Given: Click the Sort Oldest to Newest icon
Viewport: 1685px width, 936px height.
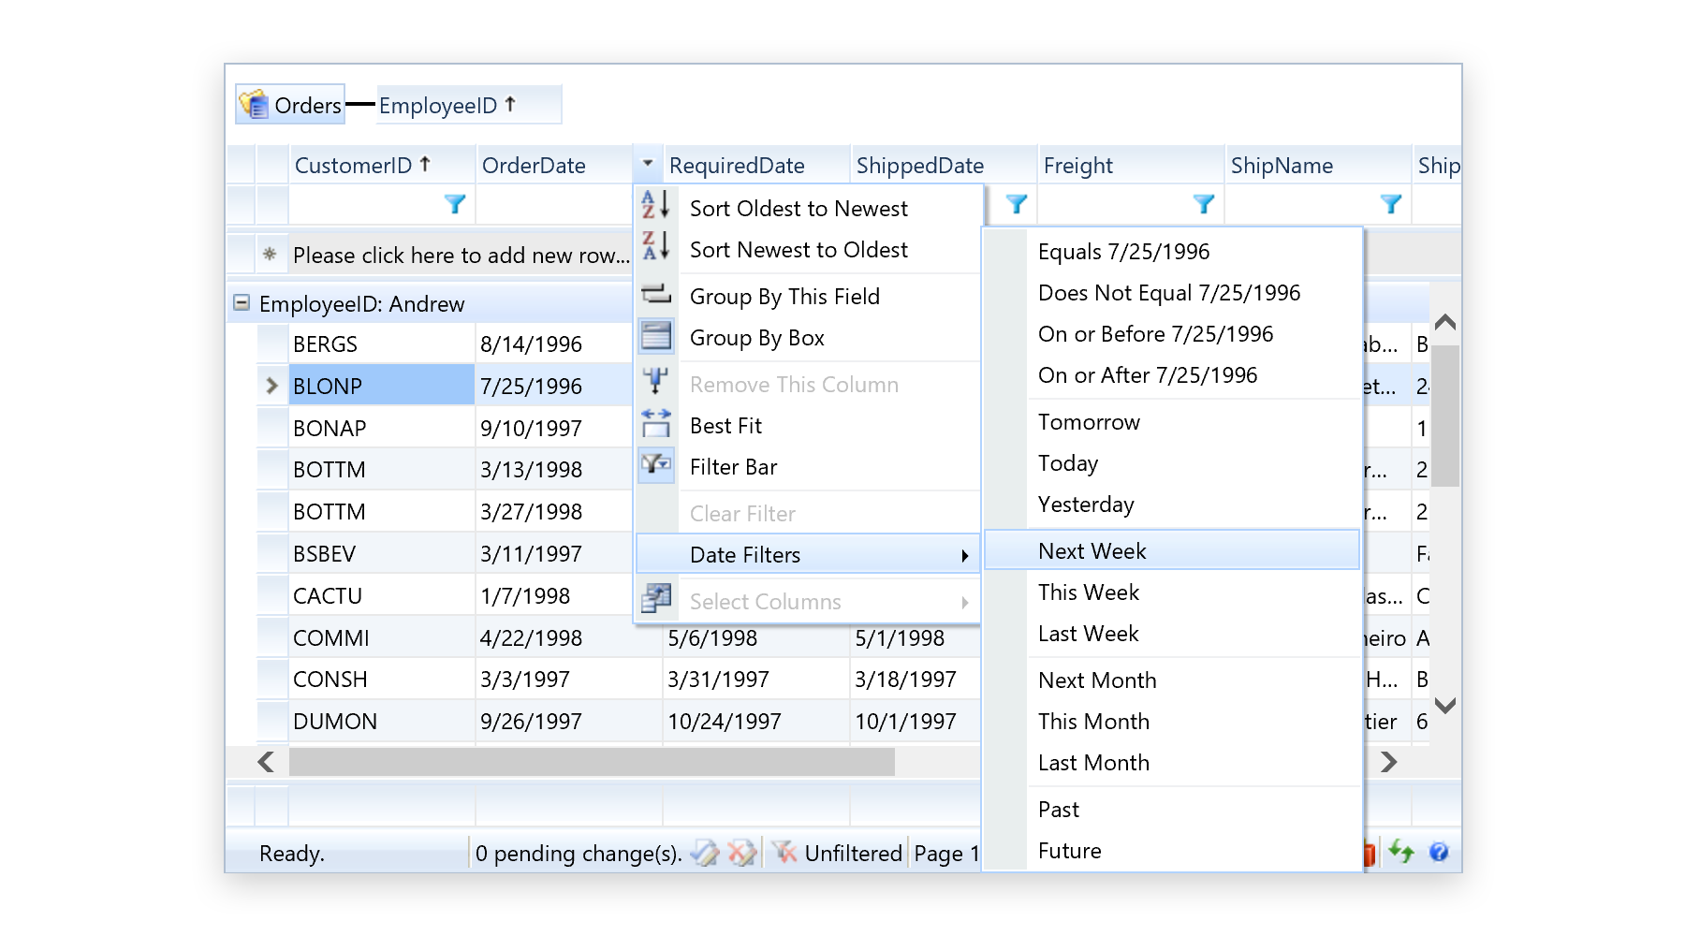Looking at the screenshot, I should pos(655,205).
